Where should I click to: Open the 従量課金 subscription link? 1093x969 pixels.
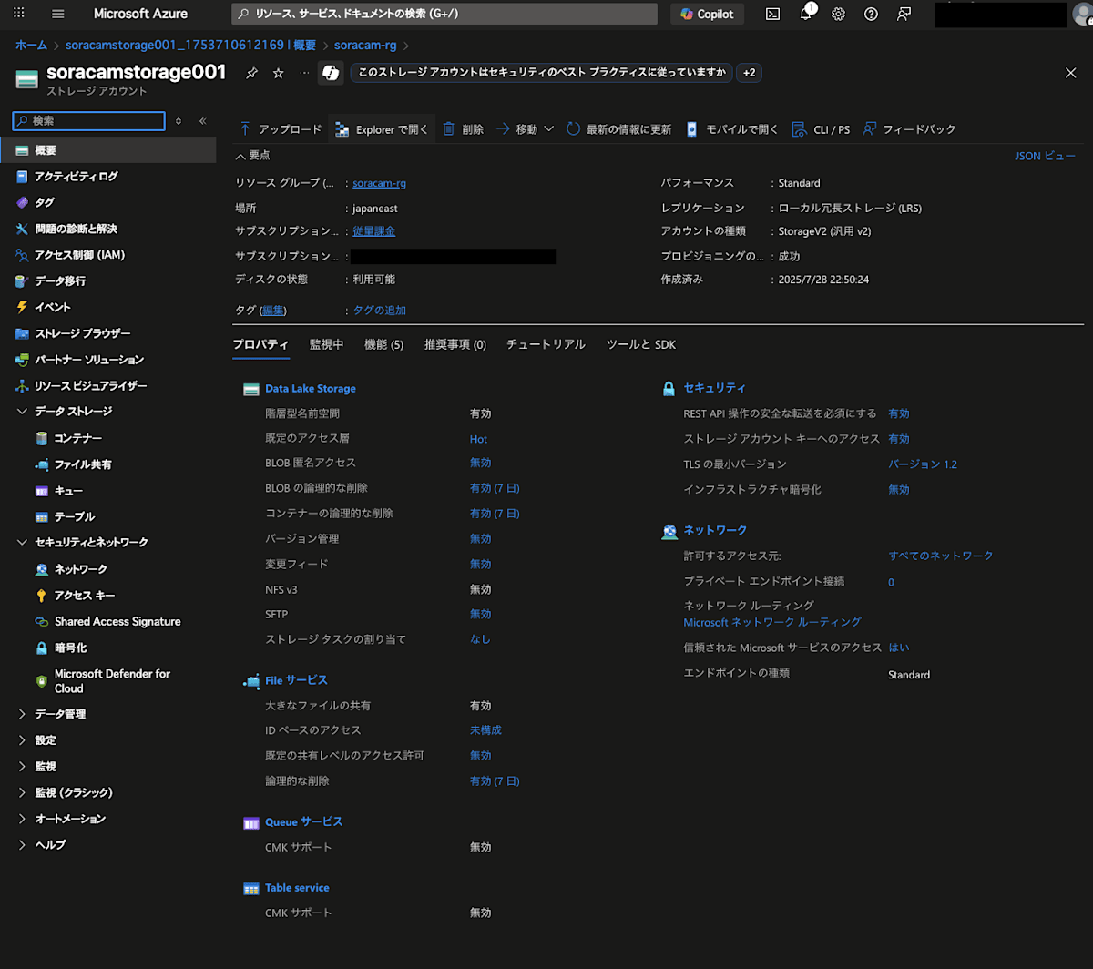373,232
